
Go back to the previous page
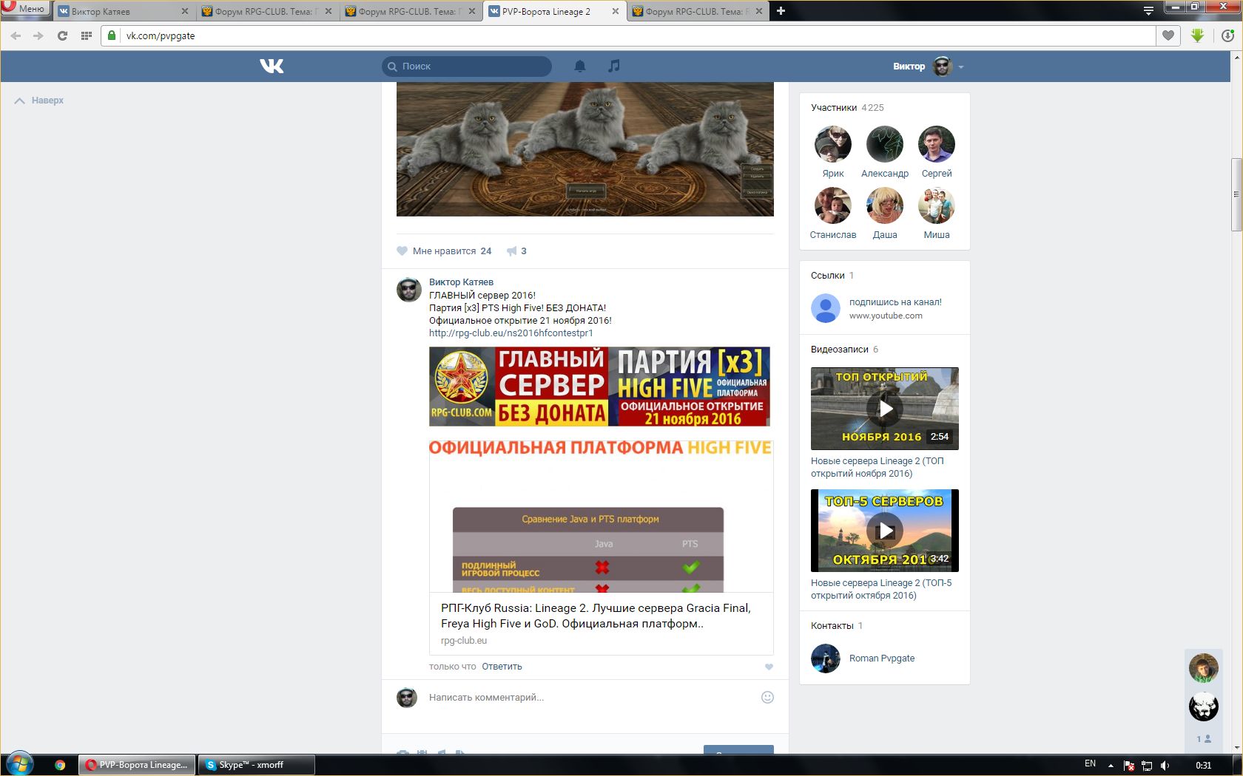tap(16, 35)
